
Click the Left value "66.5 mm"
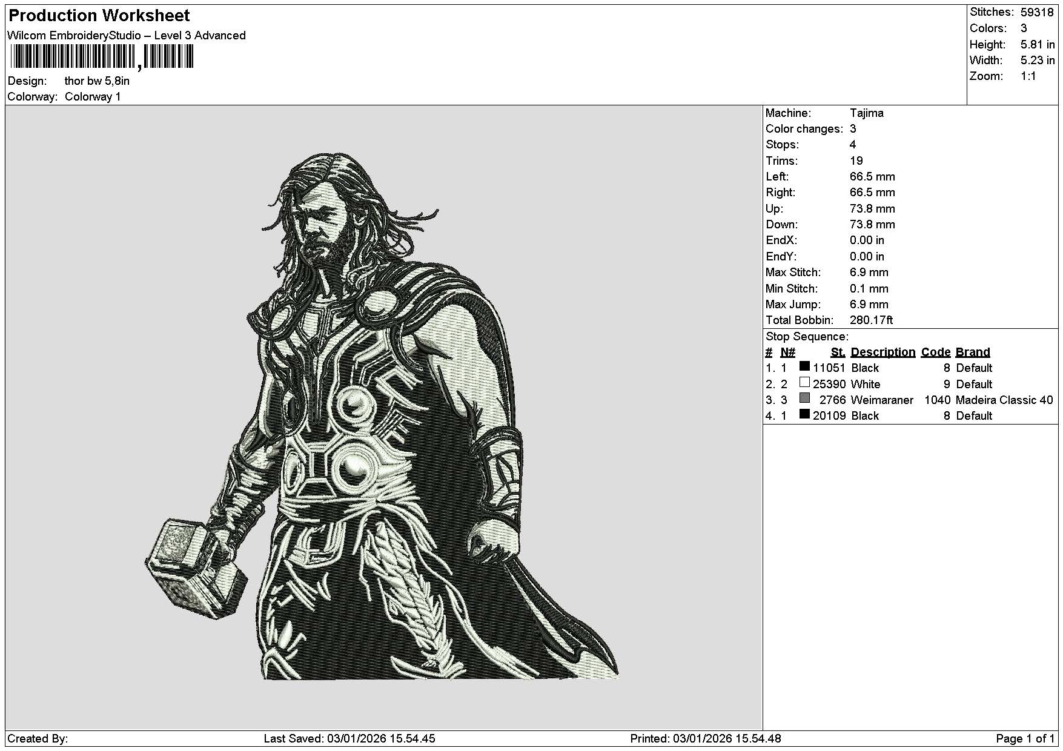[872, 177]
